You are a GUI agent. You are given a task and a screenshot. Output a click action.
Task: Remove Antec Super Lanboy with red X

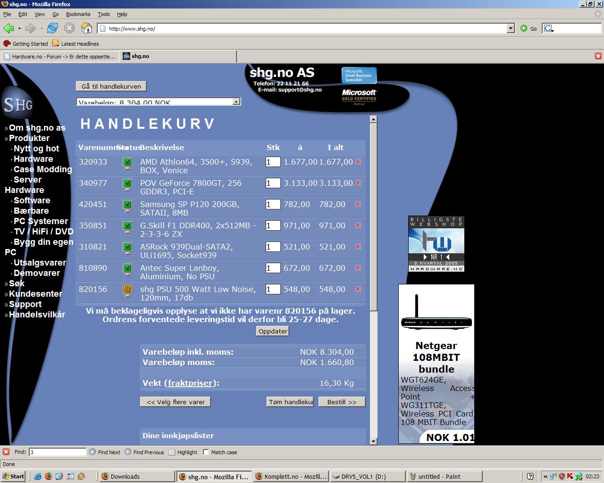[x=358, y=268]
